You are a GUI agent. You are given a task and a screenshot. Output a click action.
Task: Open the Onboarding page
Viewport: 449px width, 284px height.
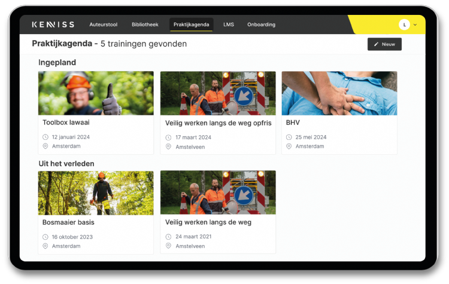click(261, 25)
